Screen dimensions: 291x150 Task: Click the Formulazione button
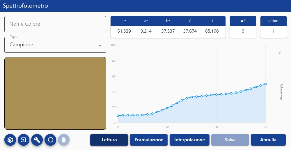point(149,140)
